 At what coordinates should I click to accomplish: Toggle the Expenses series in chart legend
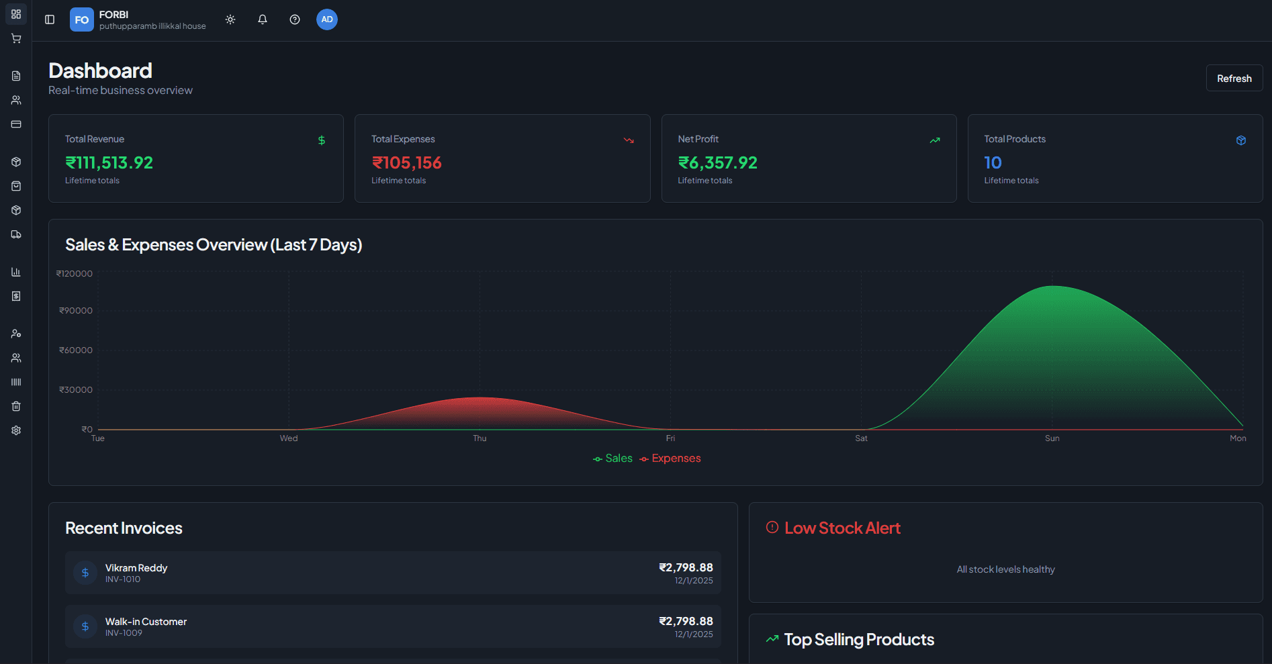click(x=670, y=459)
